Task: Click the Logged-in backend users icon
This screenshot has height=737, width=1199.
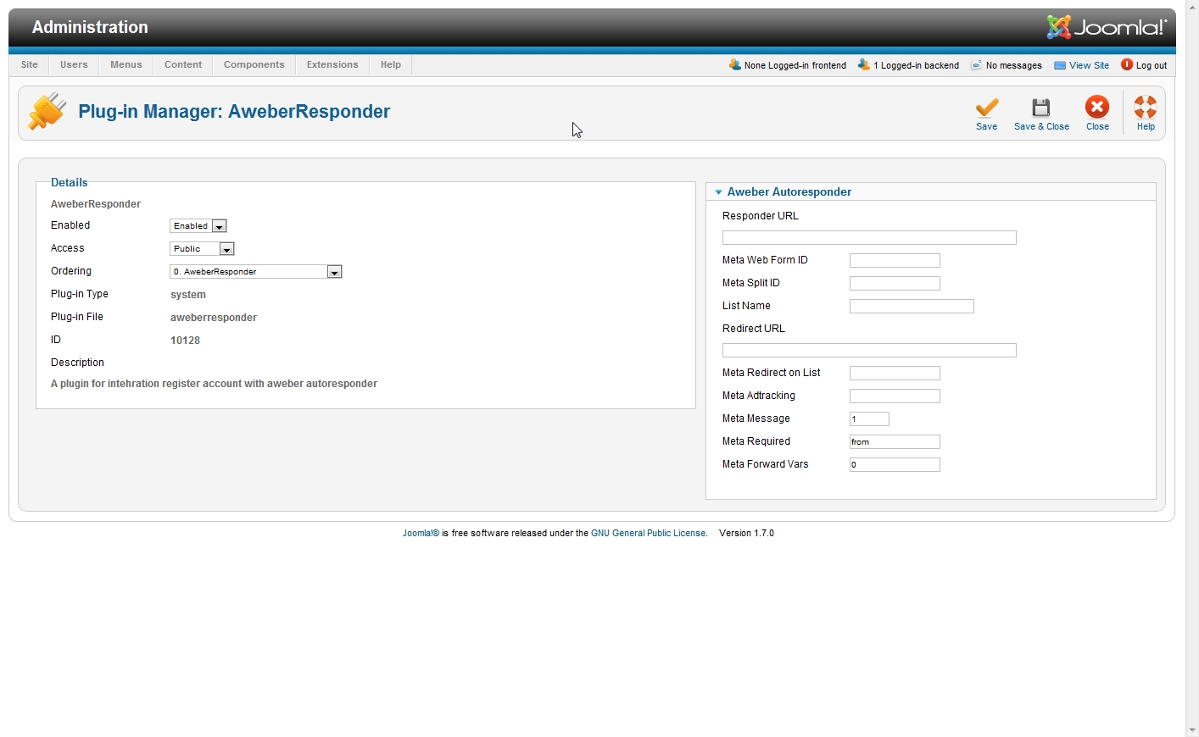Action: pos(864,64)
